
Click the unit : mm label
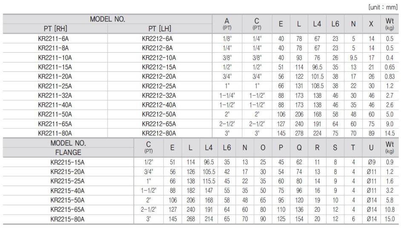tap(383, 7)
